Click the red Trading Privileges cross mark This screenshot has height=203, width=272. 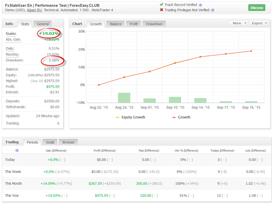tap(161, 10)
